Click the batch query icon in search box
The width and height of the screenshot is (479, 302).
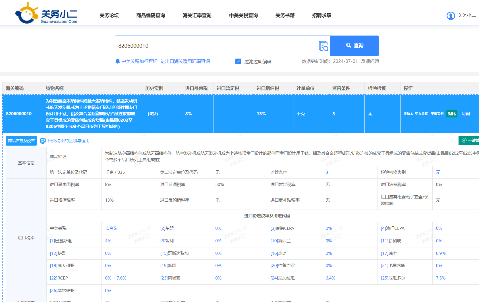(x=324, y=46)
